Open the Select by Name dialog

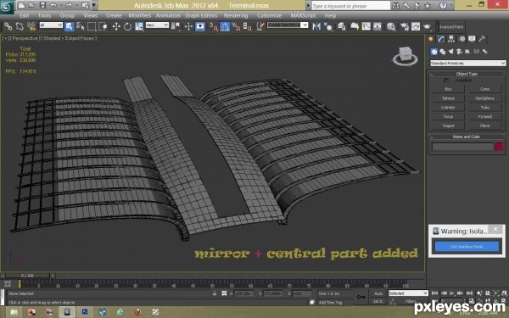coord(81,26)
